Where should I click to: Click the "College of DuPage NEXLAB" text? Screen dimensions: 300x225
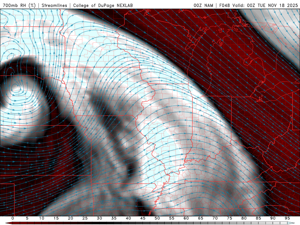(103, 5)
